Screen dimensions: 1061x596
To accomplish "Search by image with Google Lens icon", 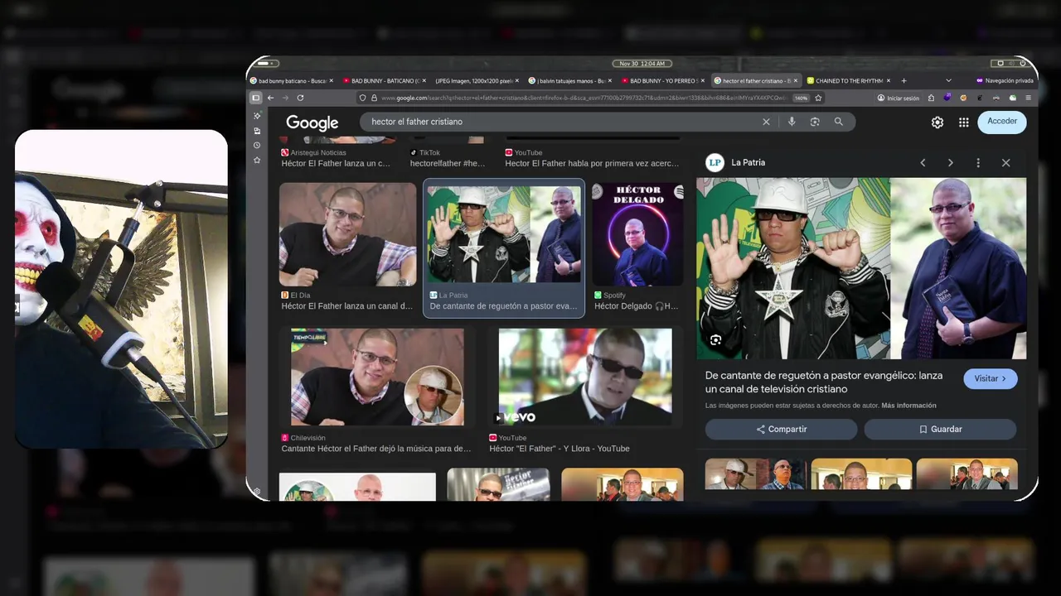I will (815, 122).
